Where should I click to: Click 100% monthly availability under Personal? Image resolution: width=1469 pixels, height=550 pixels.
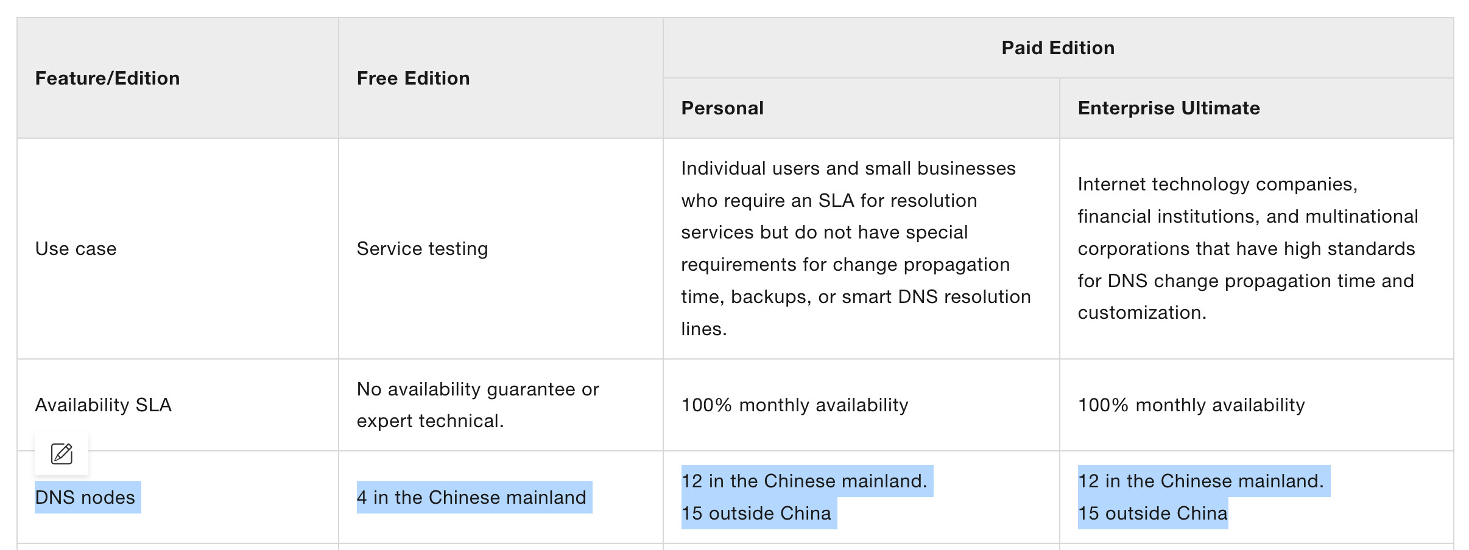click(794, 405)
